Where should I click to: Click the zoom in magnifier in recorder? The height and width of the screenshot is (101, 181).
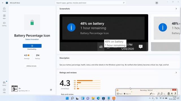click(159, 94)
